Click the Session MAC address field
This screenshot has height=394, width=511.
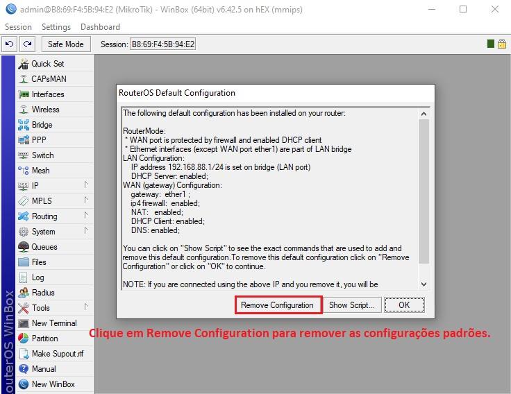pyautogui.click(x=163, y=44)
